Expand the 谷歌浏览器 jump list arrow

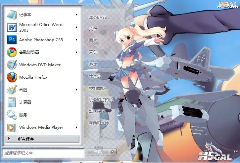(76, 52)
